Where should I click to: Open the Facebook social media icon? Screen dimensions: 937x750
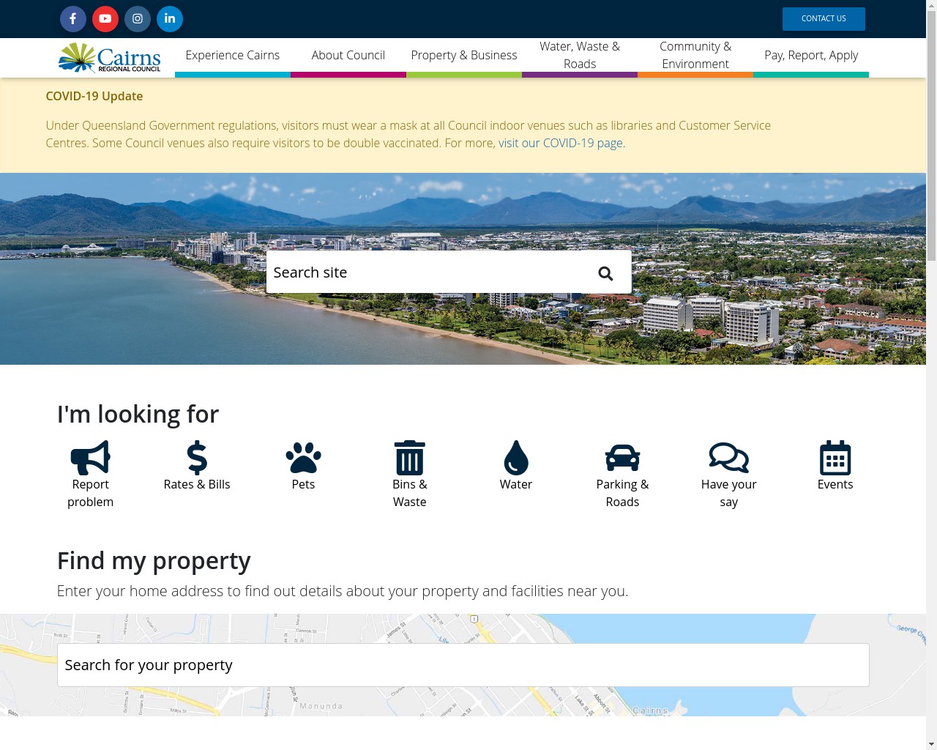pos(73,19)
